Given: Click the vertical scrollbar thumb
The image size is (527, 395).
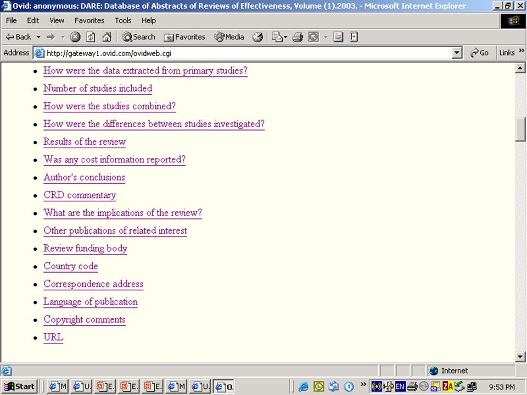Looking at the screenshot, I should (x=520, y=129).
